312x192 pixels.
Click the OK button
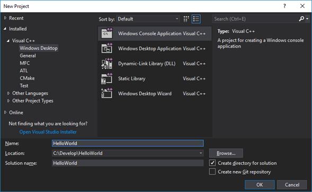point(260,185)
